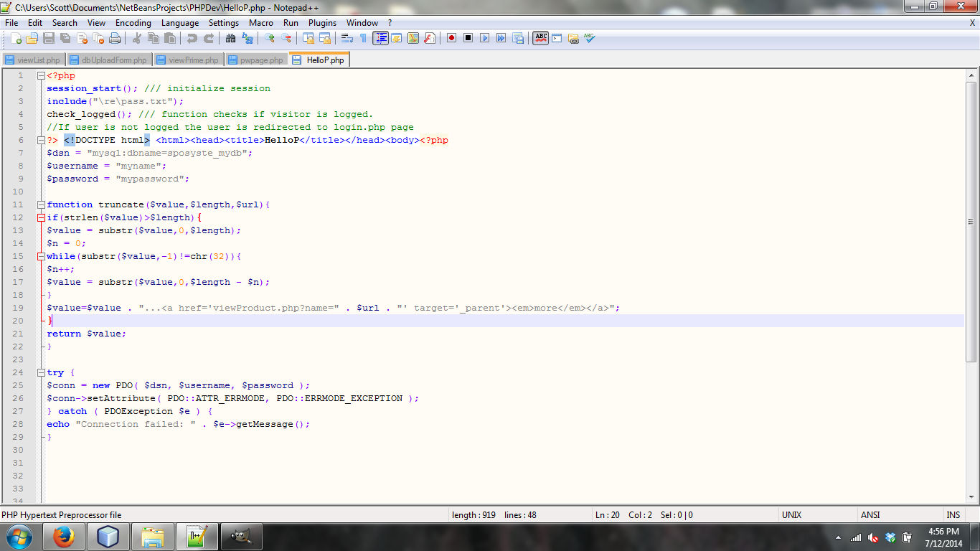Screen dimensions: 980x551
Task: Collapse the if block on line 12
Action: (42, 217)
